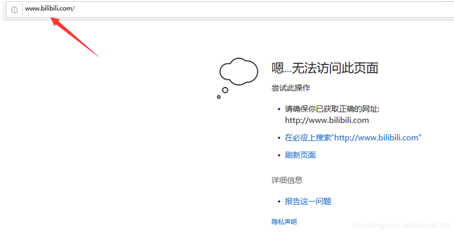Click the 请确保你已获取正确的网址 text
454x233 pixels.
point(332,109)
